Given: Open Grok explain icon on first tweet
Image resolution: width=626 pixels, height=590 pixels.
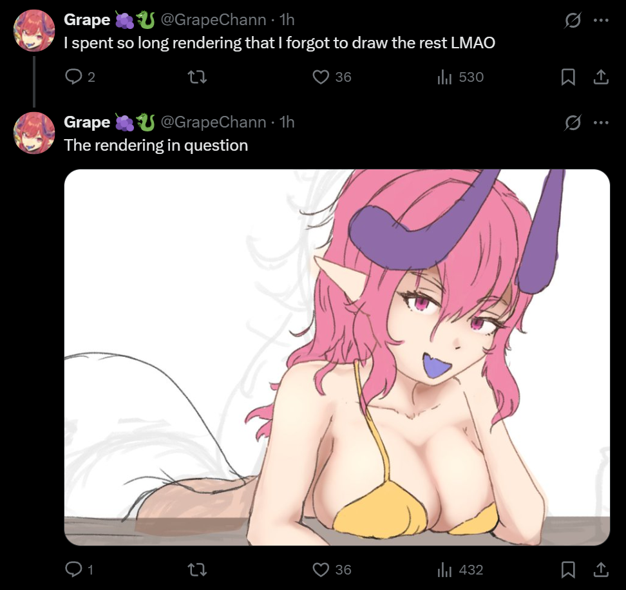Looking at the screenshot, I should [573, 20].
